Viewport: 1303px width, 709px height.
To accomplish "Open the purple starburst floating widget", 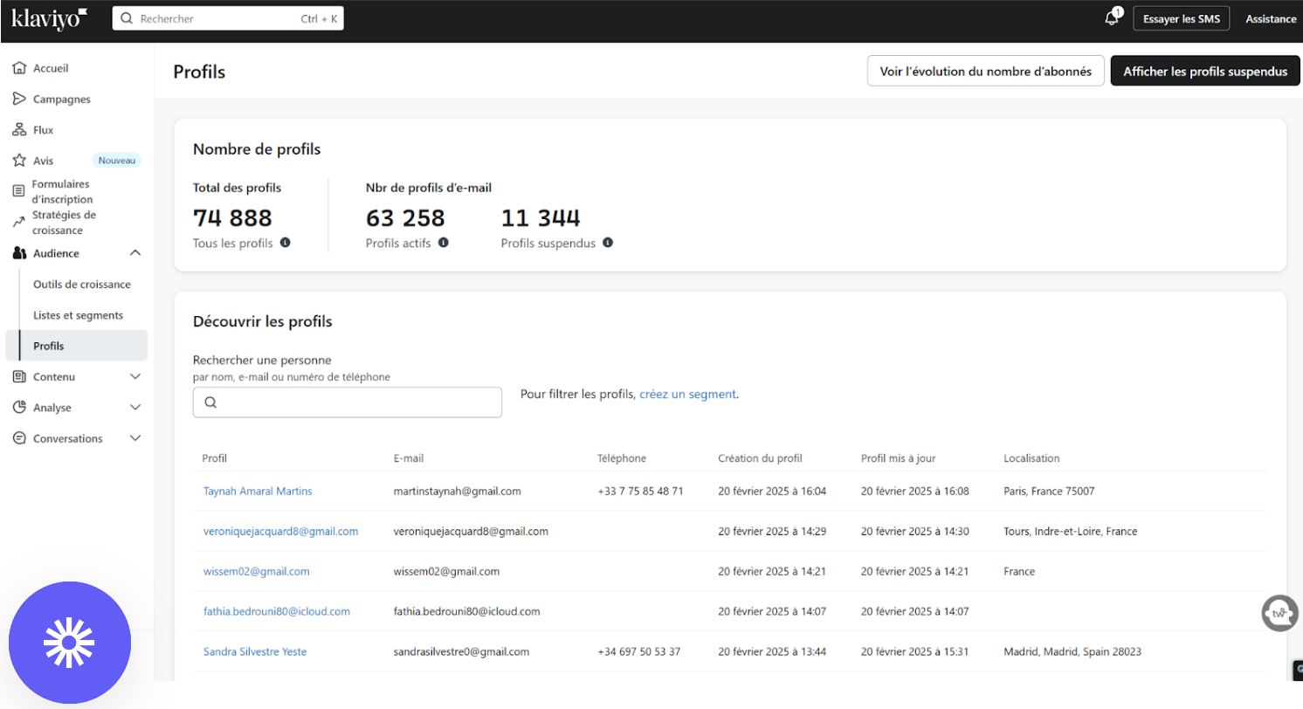I will click(70, 643).
